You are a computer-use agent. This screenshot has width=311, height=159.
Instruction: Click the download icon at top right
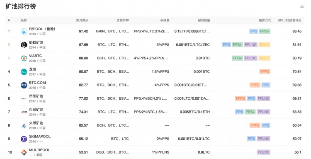tap(302, 6)
